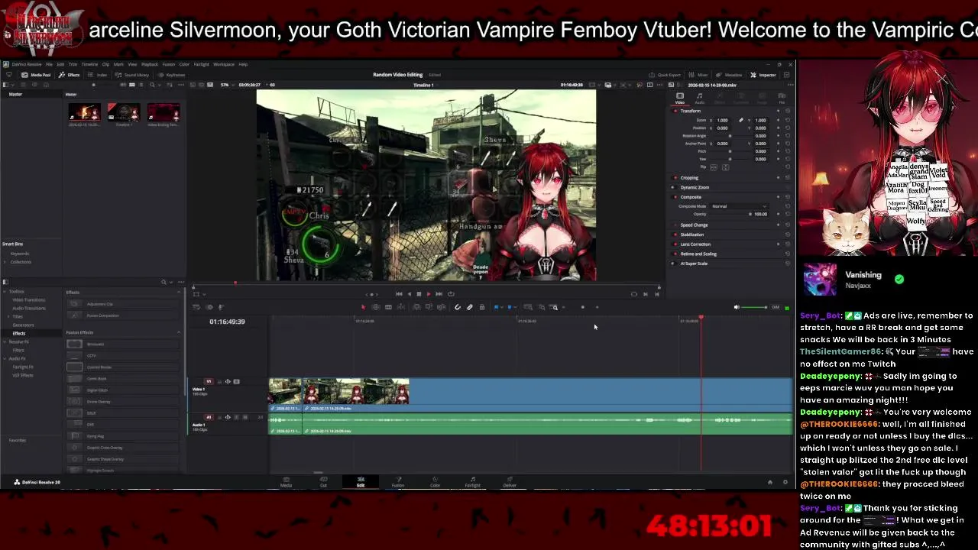Screen dimensions: 978x550
Task: Toggle the Inspector panel button
Action: pos(763,75)
